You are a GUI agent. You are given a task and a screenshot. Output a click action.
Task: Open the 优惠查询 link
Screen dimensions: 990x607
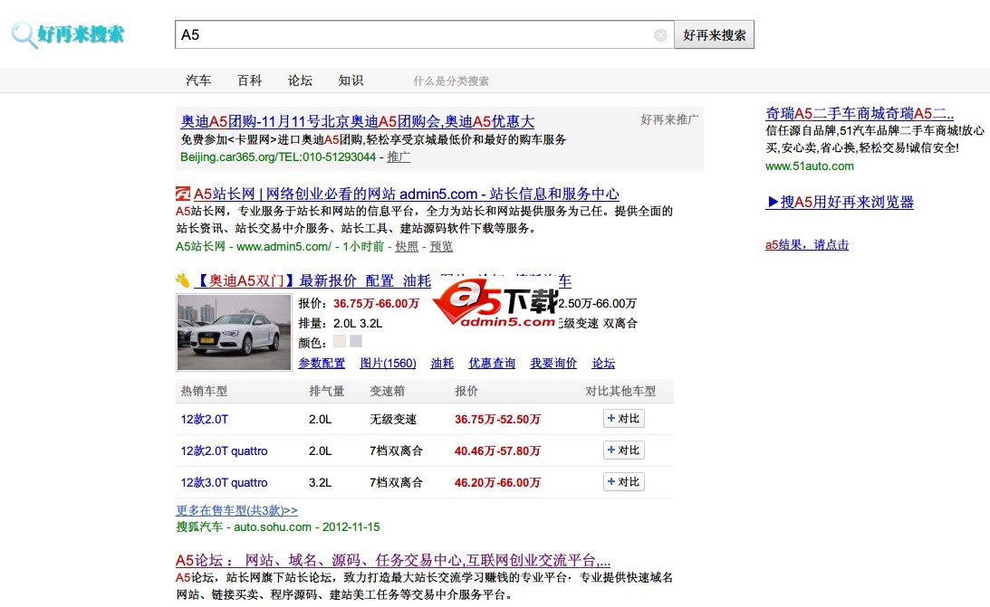[x=492, y=363]
